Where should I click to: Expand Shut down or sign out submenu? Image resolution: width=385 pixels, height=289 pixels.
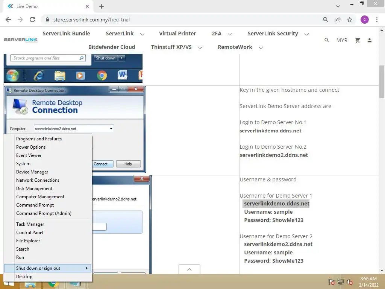click(x=48, y=268)
